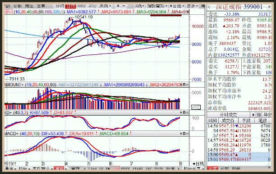Click the play arrow beside 分时成交
This screenshot has width=276, height=174.
point(253,115)
